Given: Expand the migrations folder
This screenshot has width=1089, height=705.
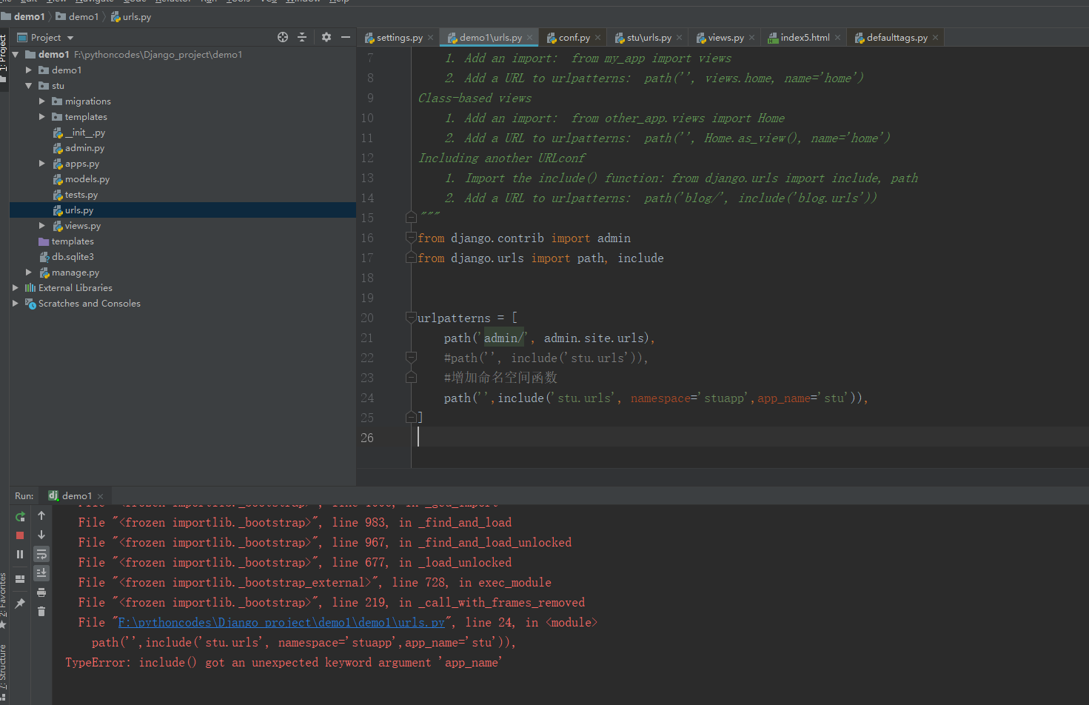Looking at the screenshot, I should click(42, 101).
